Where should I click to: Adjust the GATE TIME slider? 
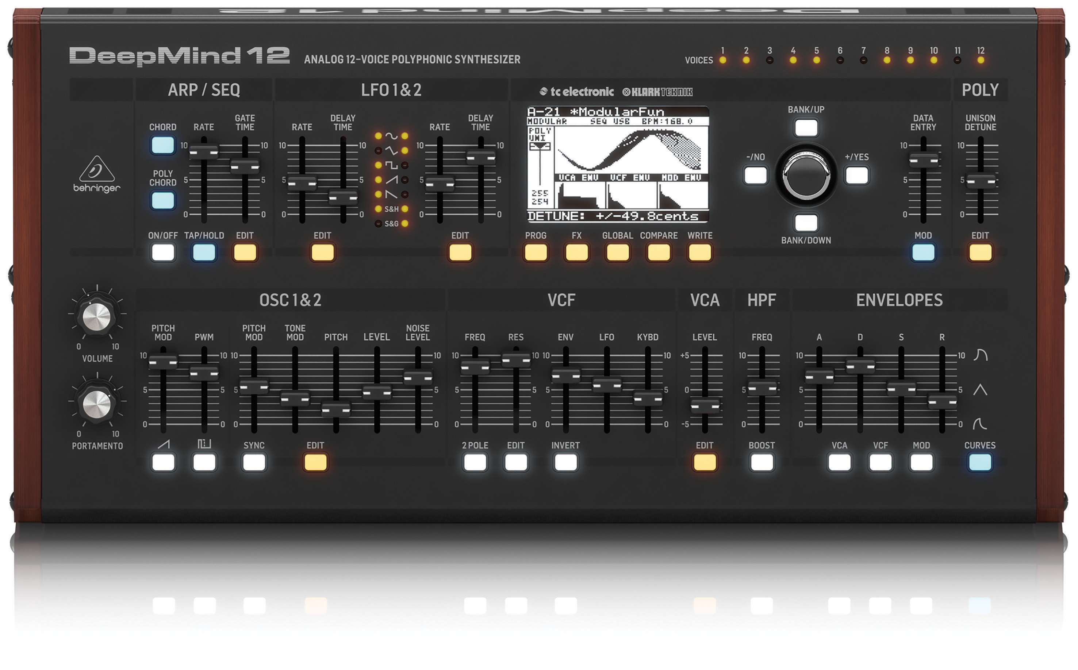245,166
